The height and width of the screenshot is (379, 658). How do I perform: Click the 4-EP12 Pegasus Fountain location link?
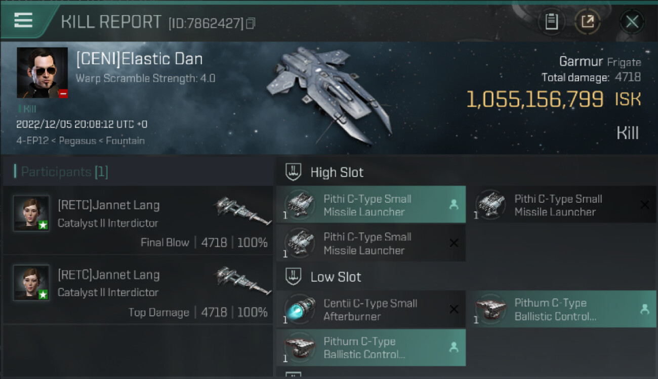(80, 140)
